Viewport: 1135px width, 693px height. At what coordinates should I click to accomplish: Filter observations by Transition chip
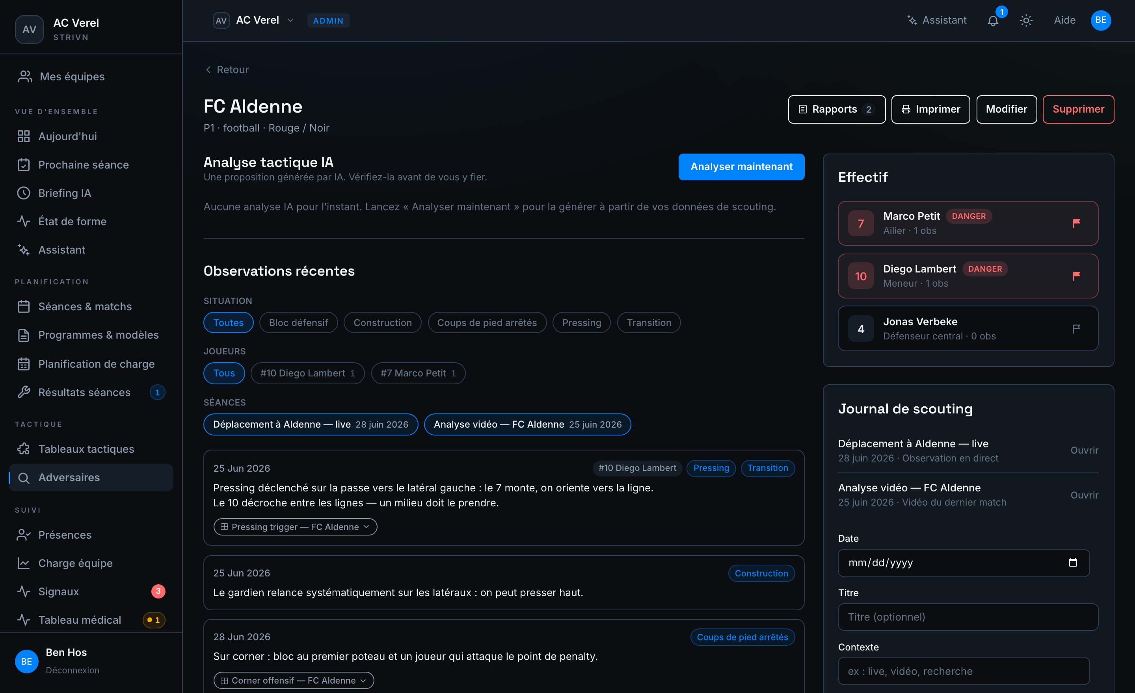coord(649,322)
